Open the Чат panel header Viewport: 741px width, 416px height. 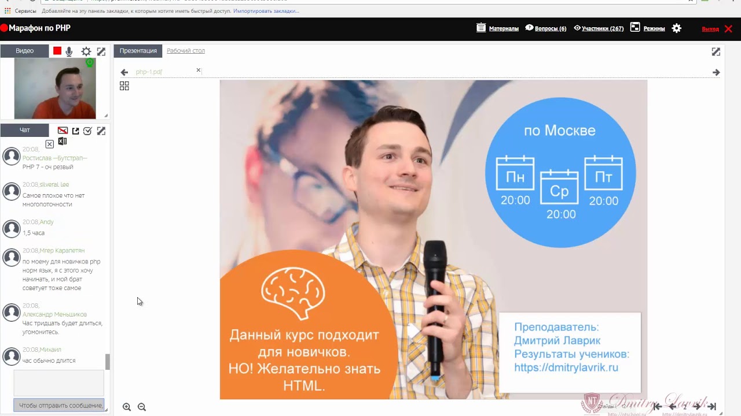[24, 130]
